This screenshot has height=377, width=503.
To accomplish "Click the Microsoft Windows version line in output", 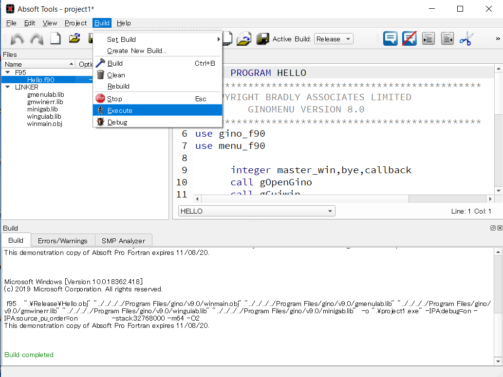I will pyautogui.click(x=74, y=282).
